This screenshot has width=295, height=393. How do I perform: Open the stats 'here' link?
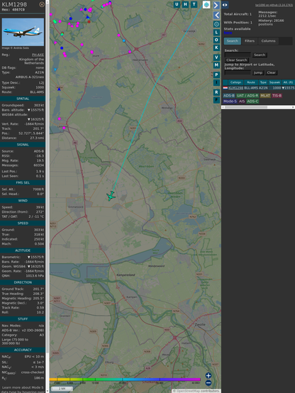tap(228, 33)
